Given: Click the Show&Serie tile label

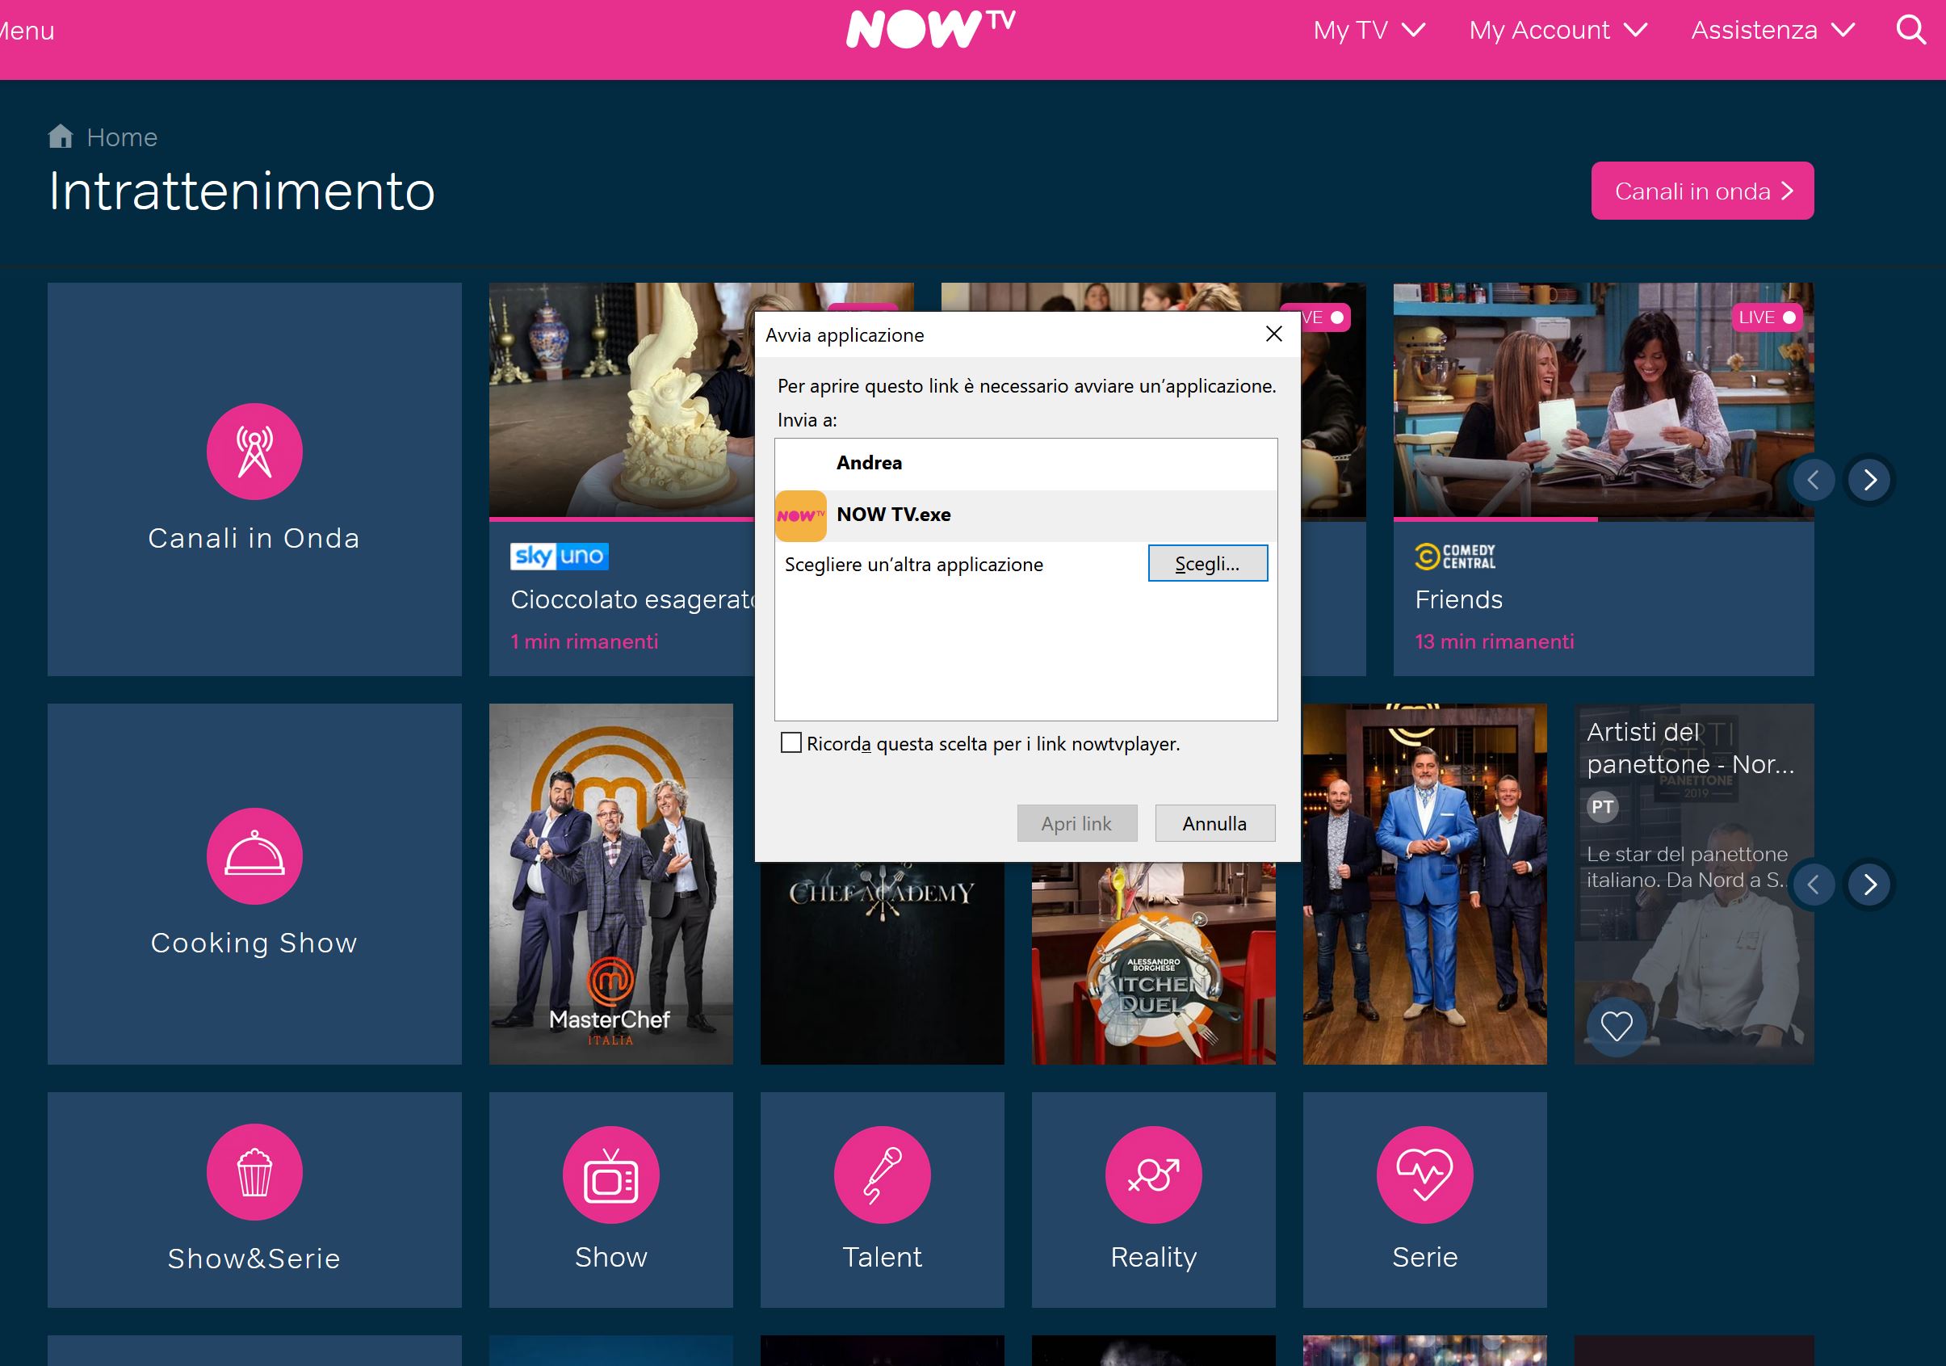Looking at the screenshot, I should click(x=254, y=1259).
